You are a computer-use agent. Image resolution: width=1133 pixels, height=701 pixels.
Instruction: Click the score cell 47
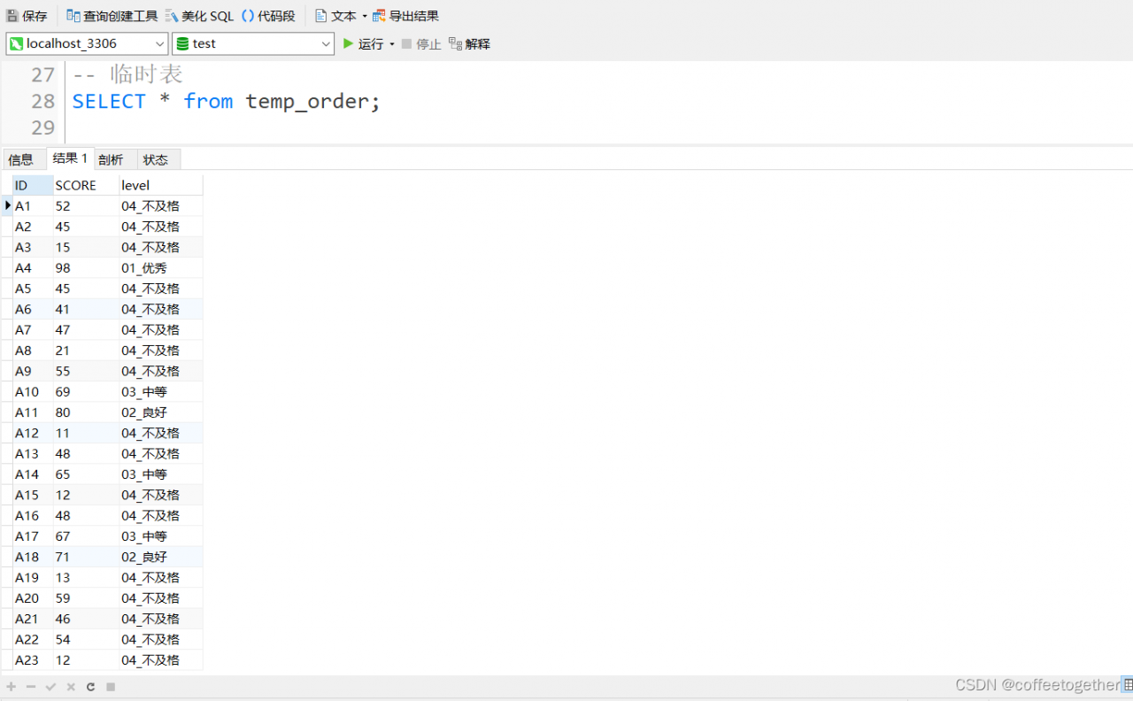pyautogui.click(x=86, y=329)
